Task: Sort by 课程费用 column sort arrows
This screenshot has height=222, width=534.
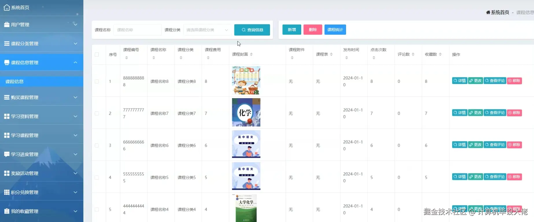Action: click(208, 58)
